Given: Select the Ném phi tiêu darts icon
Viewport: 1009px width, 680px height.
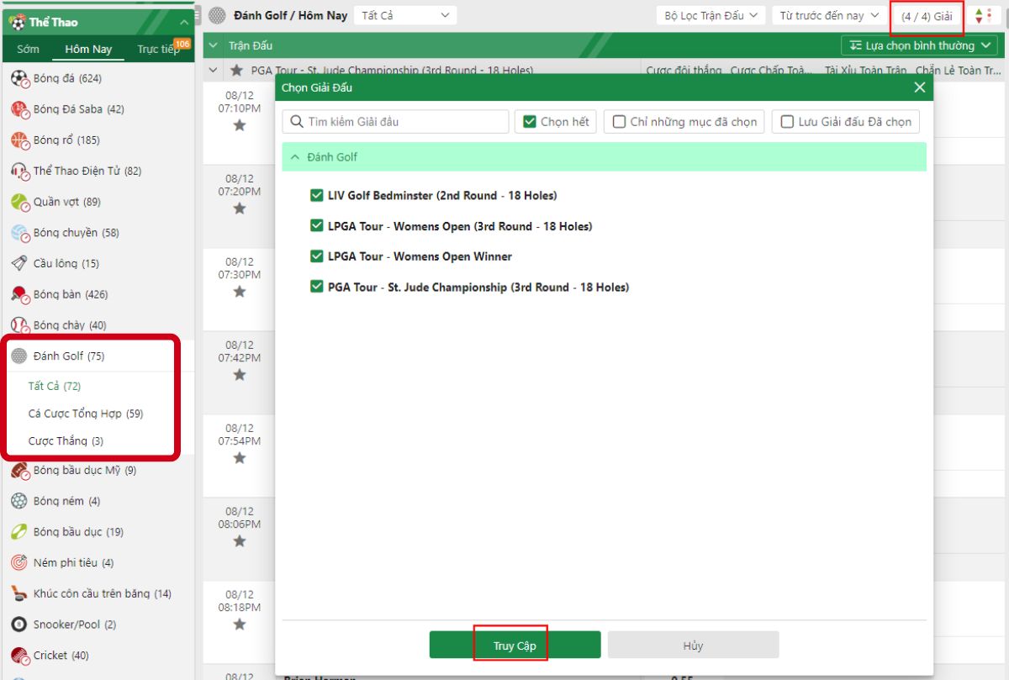Looking at the screenshot, I should (19, 562).
